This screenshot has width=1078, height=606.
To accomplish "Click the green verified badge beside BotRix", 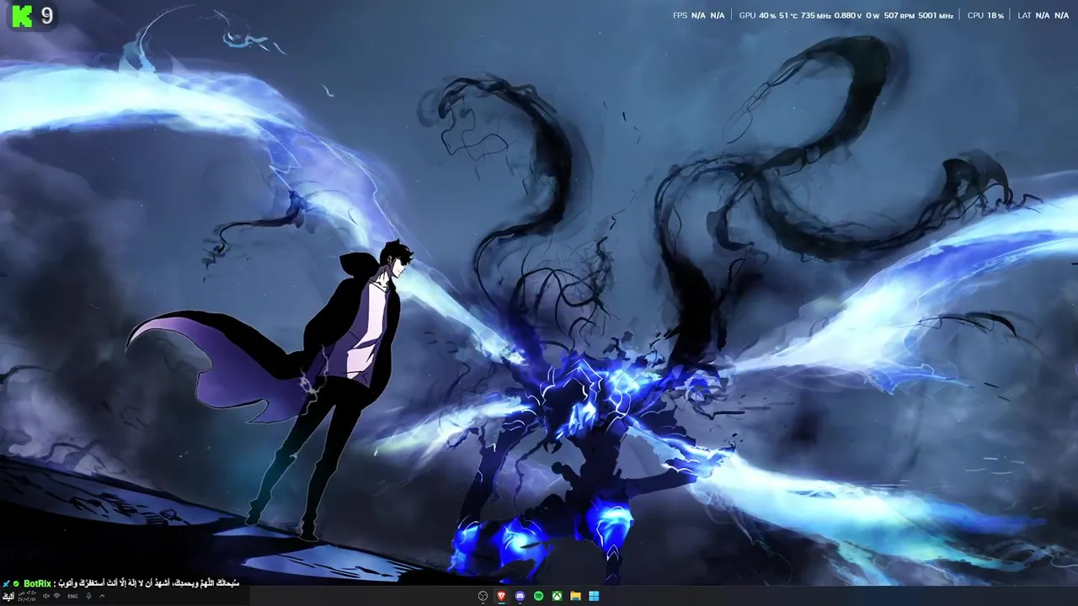I will pos(16,583).
